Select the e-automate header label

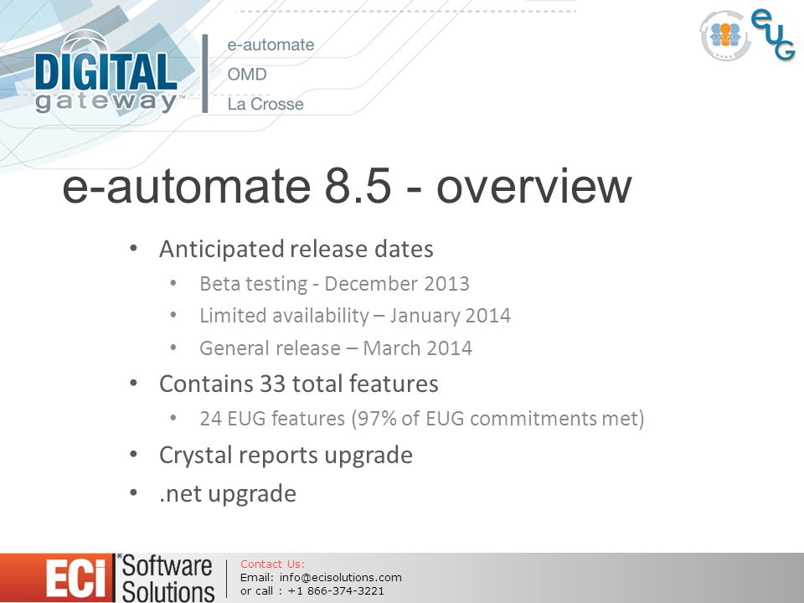pyautogui.click(x=271, y=44)
